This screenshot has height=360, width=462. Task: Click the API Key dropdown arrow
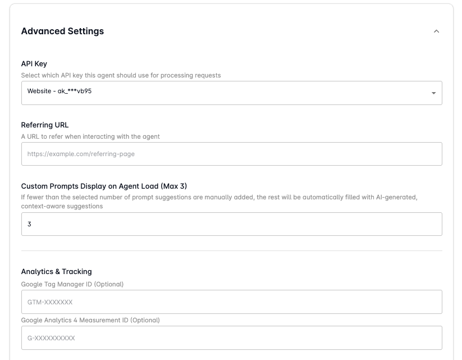pos(434,93)
